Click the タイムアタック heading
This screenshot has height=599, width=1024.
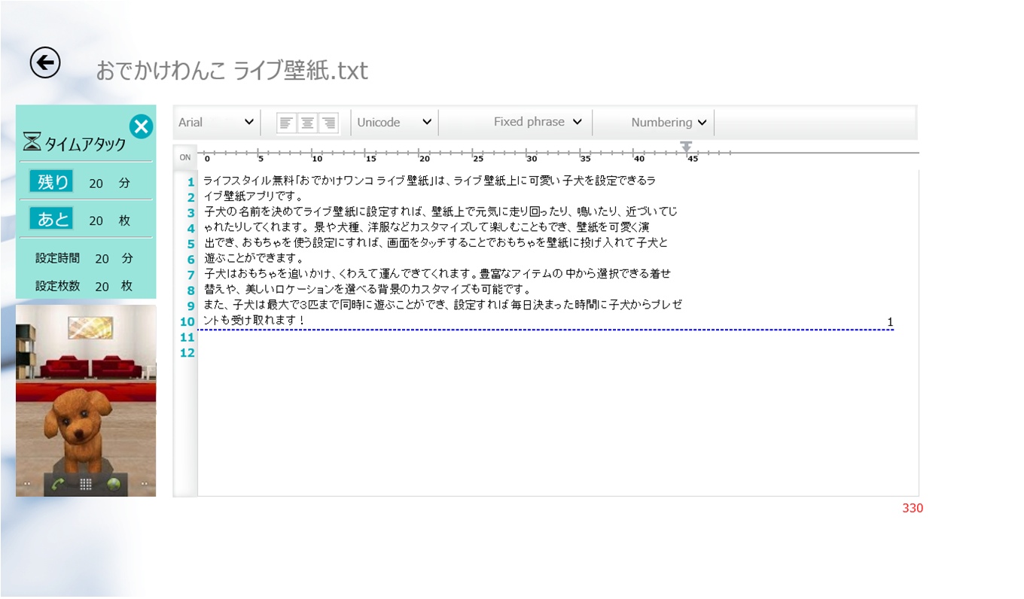click(x=85, y=144)
